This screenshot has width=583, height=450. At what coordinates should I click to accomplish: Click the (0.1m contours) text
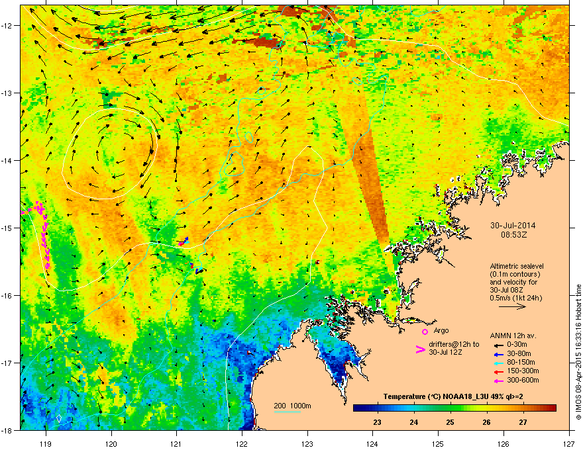click(x=515, y=275)
